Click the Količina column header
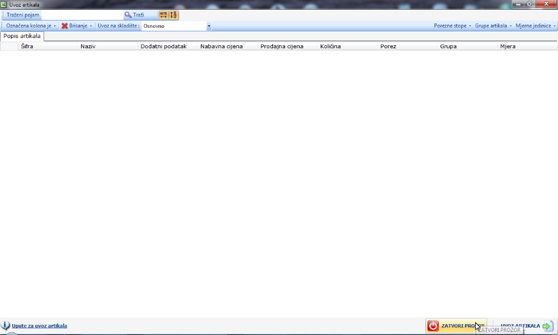The width and height of the screenshot is (558, 335). coord(347,46)
